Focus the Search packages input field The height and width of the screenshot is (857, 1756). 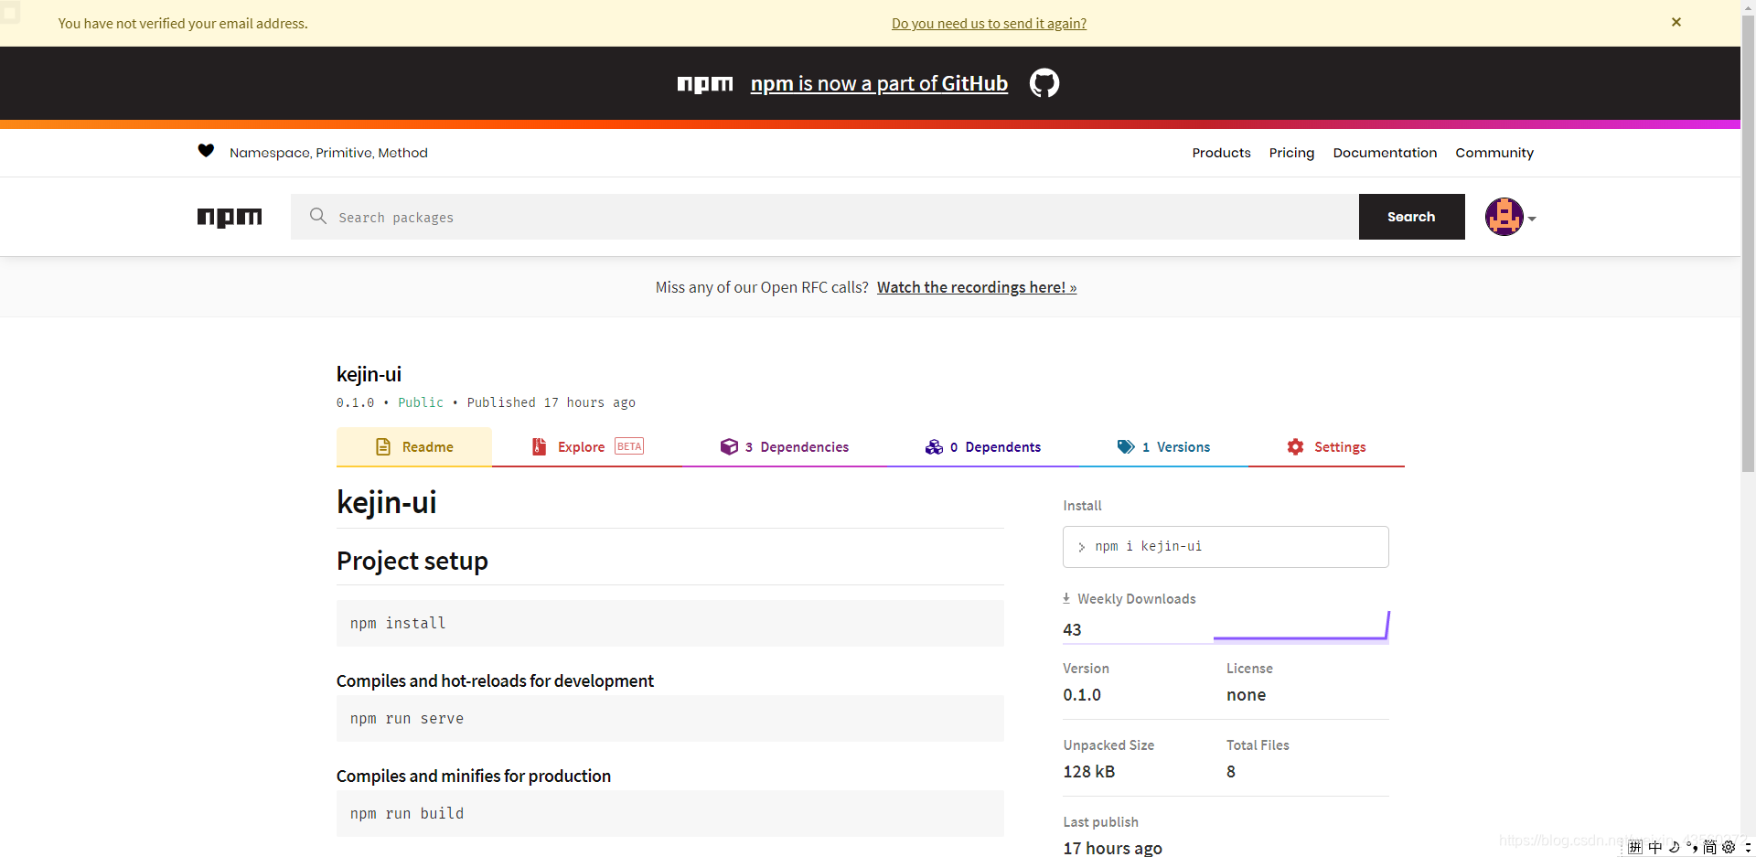824,217
